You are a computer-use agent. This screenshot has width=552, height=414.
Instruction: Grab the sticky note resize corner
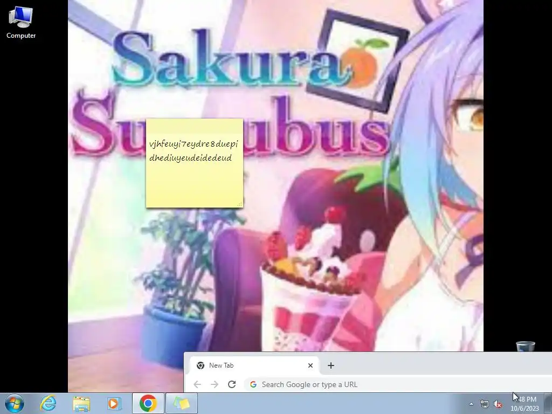click(240, 204)
